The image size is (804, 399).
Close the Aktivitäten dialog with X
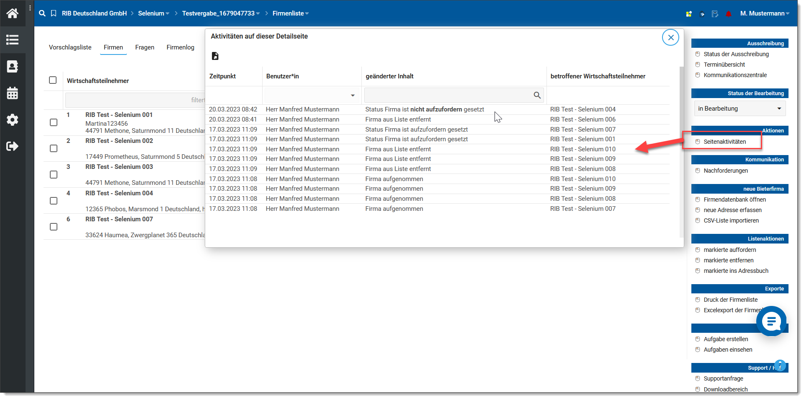coord(670,37)
